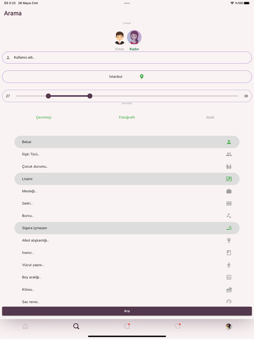Select the Erkek gender option
254x339 pixels.
point(119,37)
